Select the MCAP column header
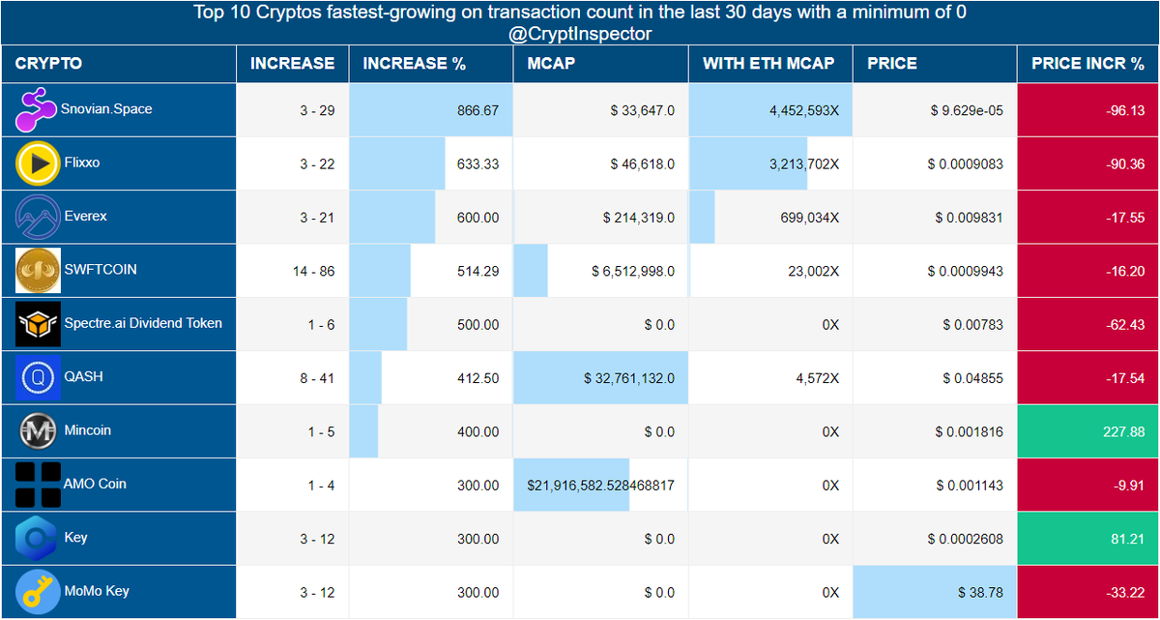 (601, 64)
